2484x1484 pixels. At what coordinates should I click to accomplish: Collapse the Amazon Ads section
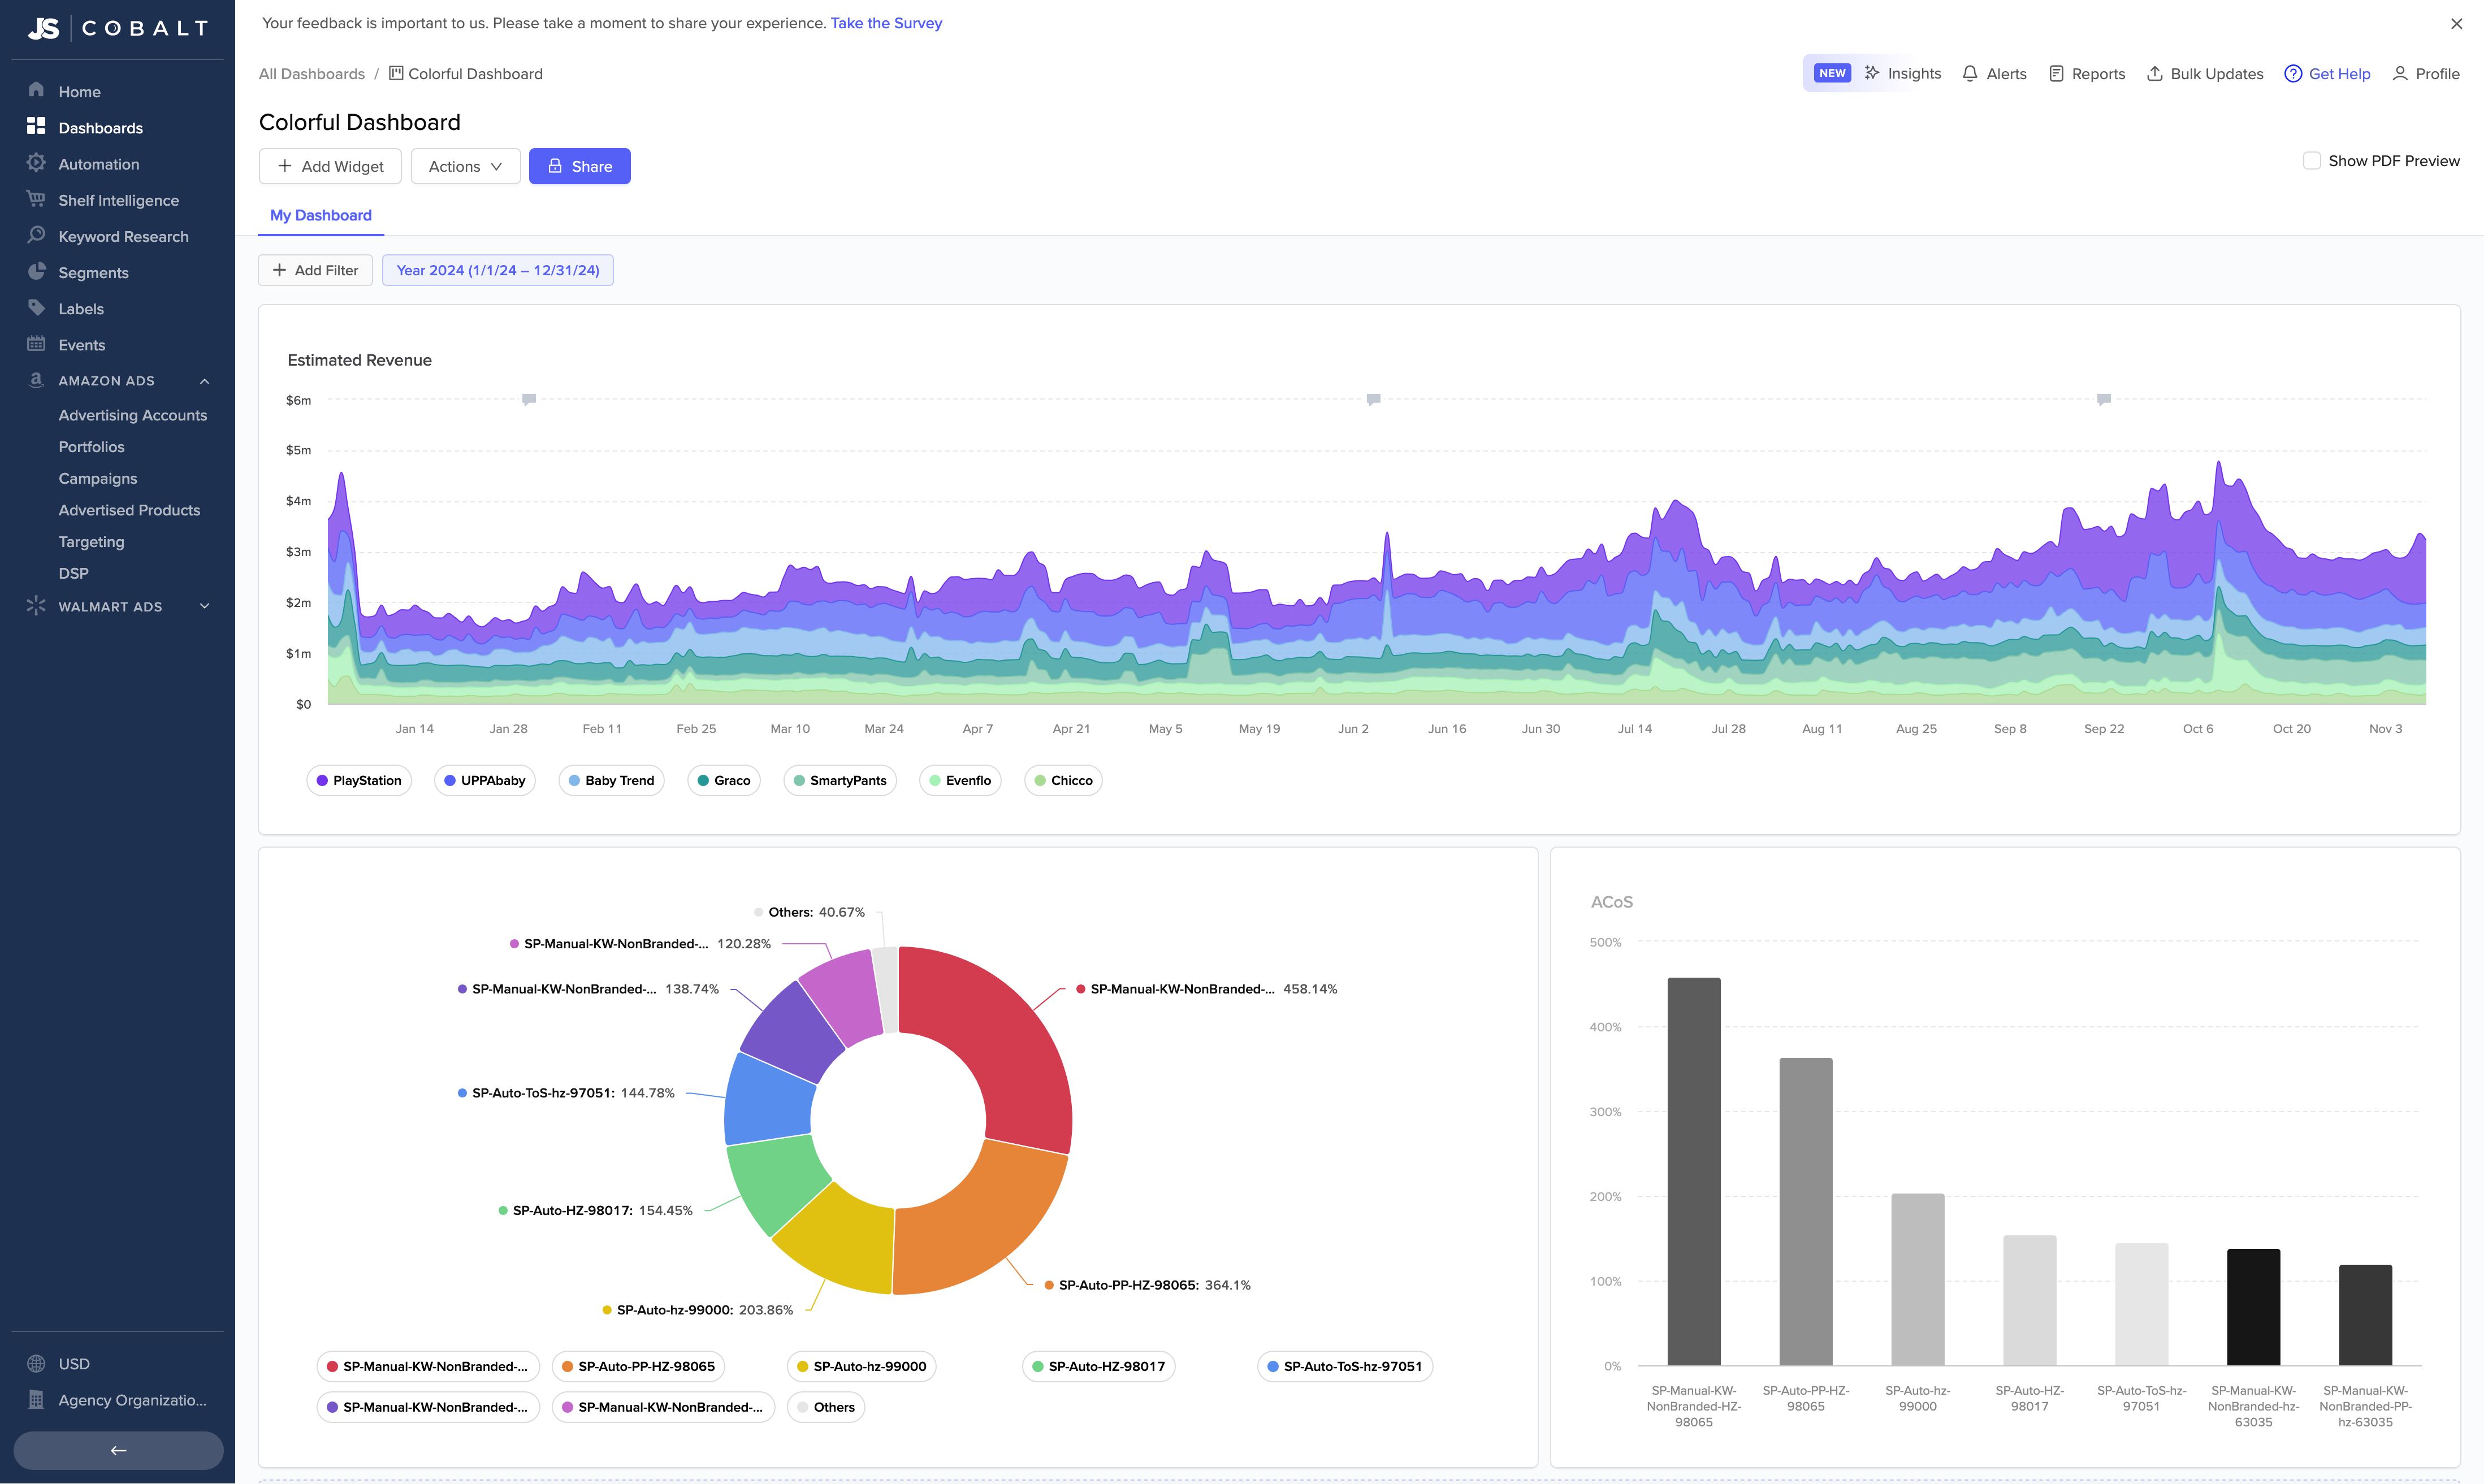tap(204, 381)
